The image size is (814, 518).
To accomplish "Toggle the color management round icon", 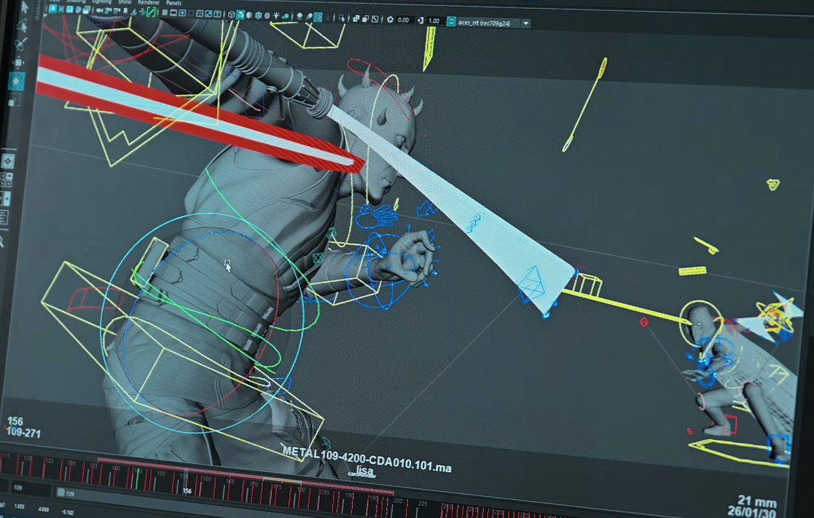I will [452, 22].
